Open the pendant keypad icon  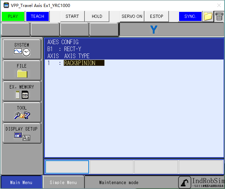point(219,16)
